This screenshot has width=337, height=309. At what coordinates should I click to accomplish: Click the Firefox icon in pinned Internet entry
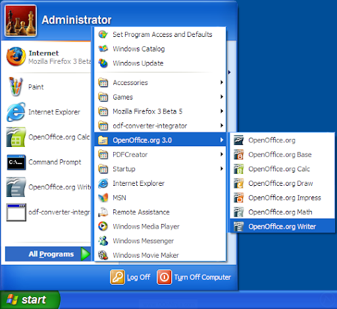(x=16, y=57)
